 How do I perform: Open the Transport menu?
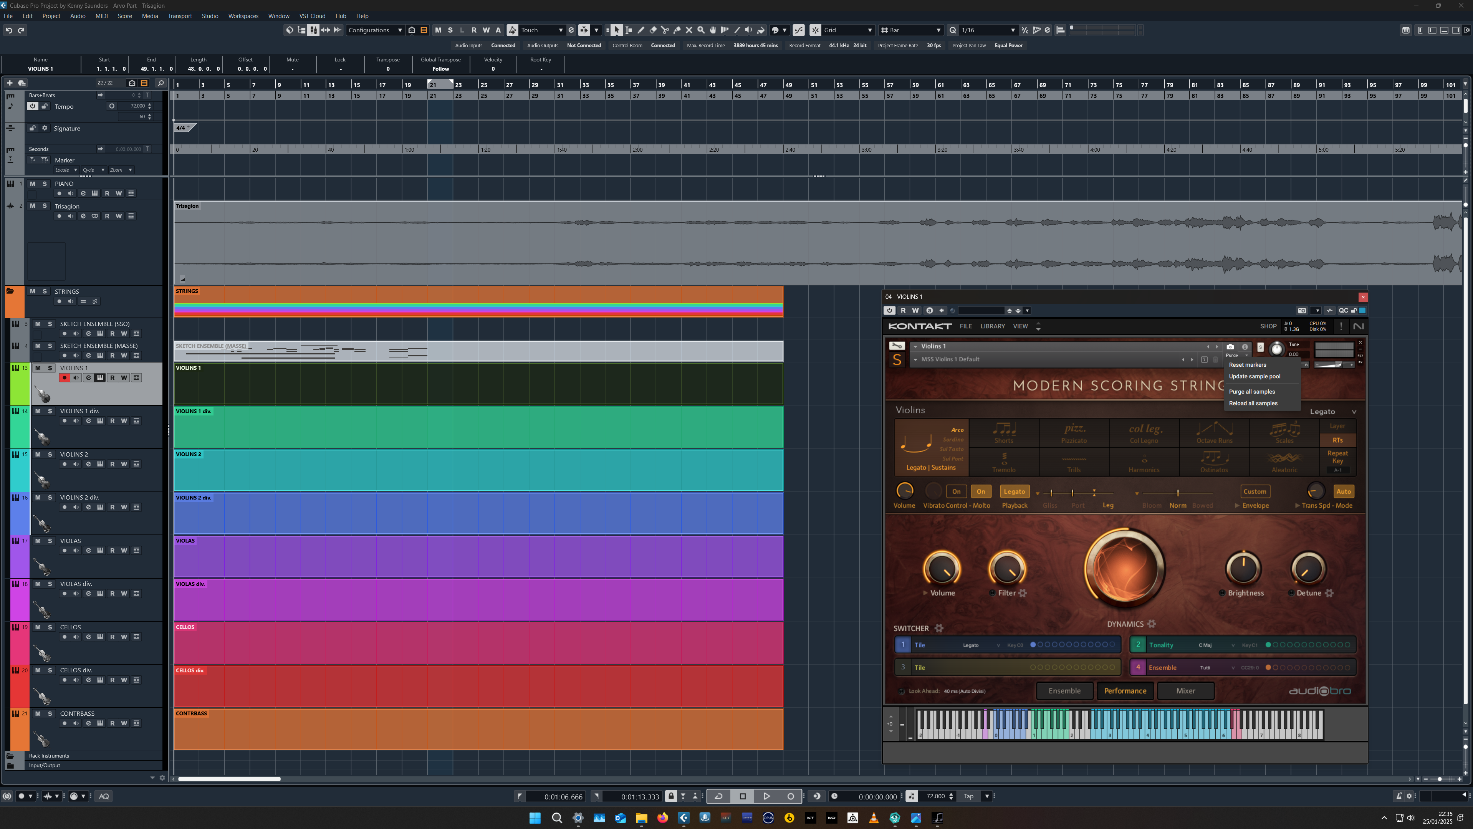point(180,16)
